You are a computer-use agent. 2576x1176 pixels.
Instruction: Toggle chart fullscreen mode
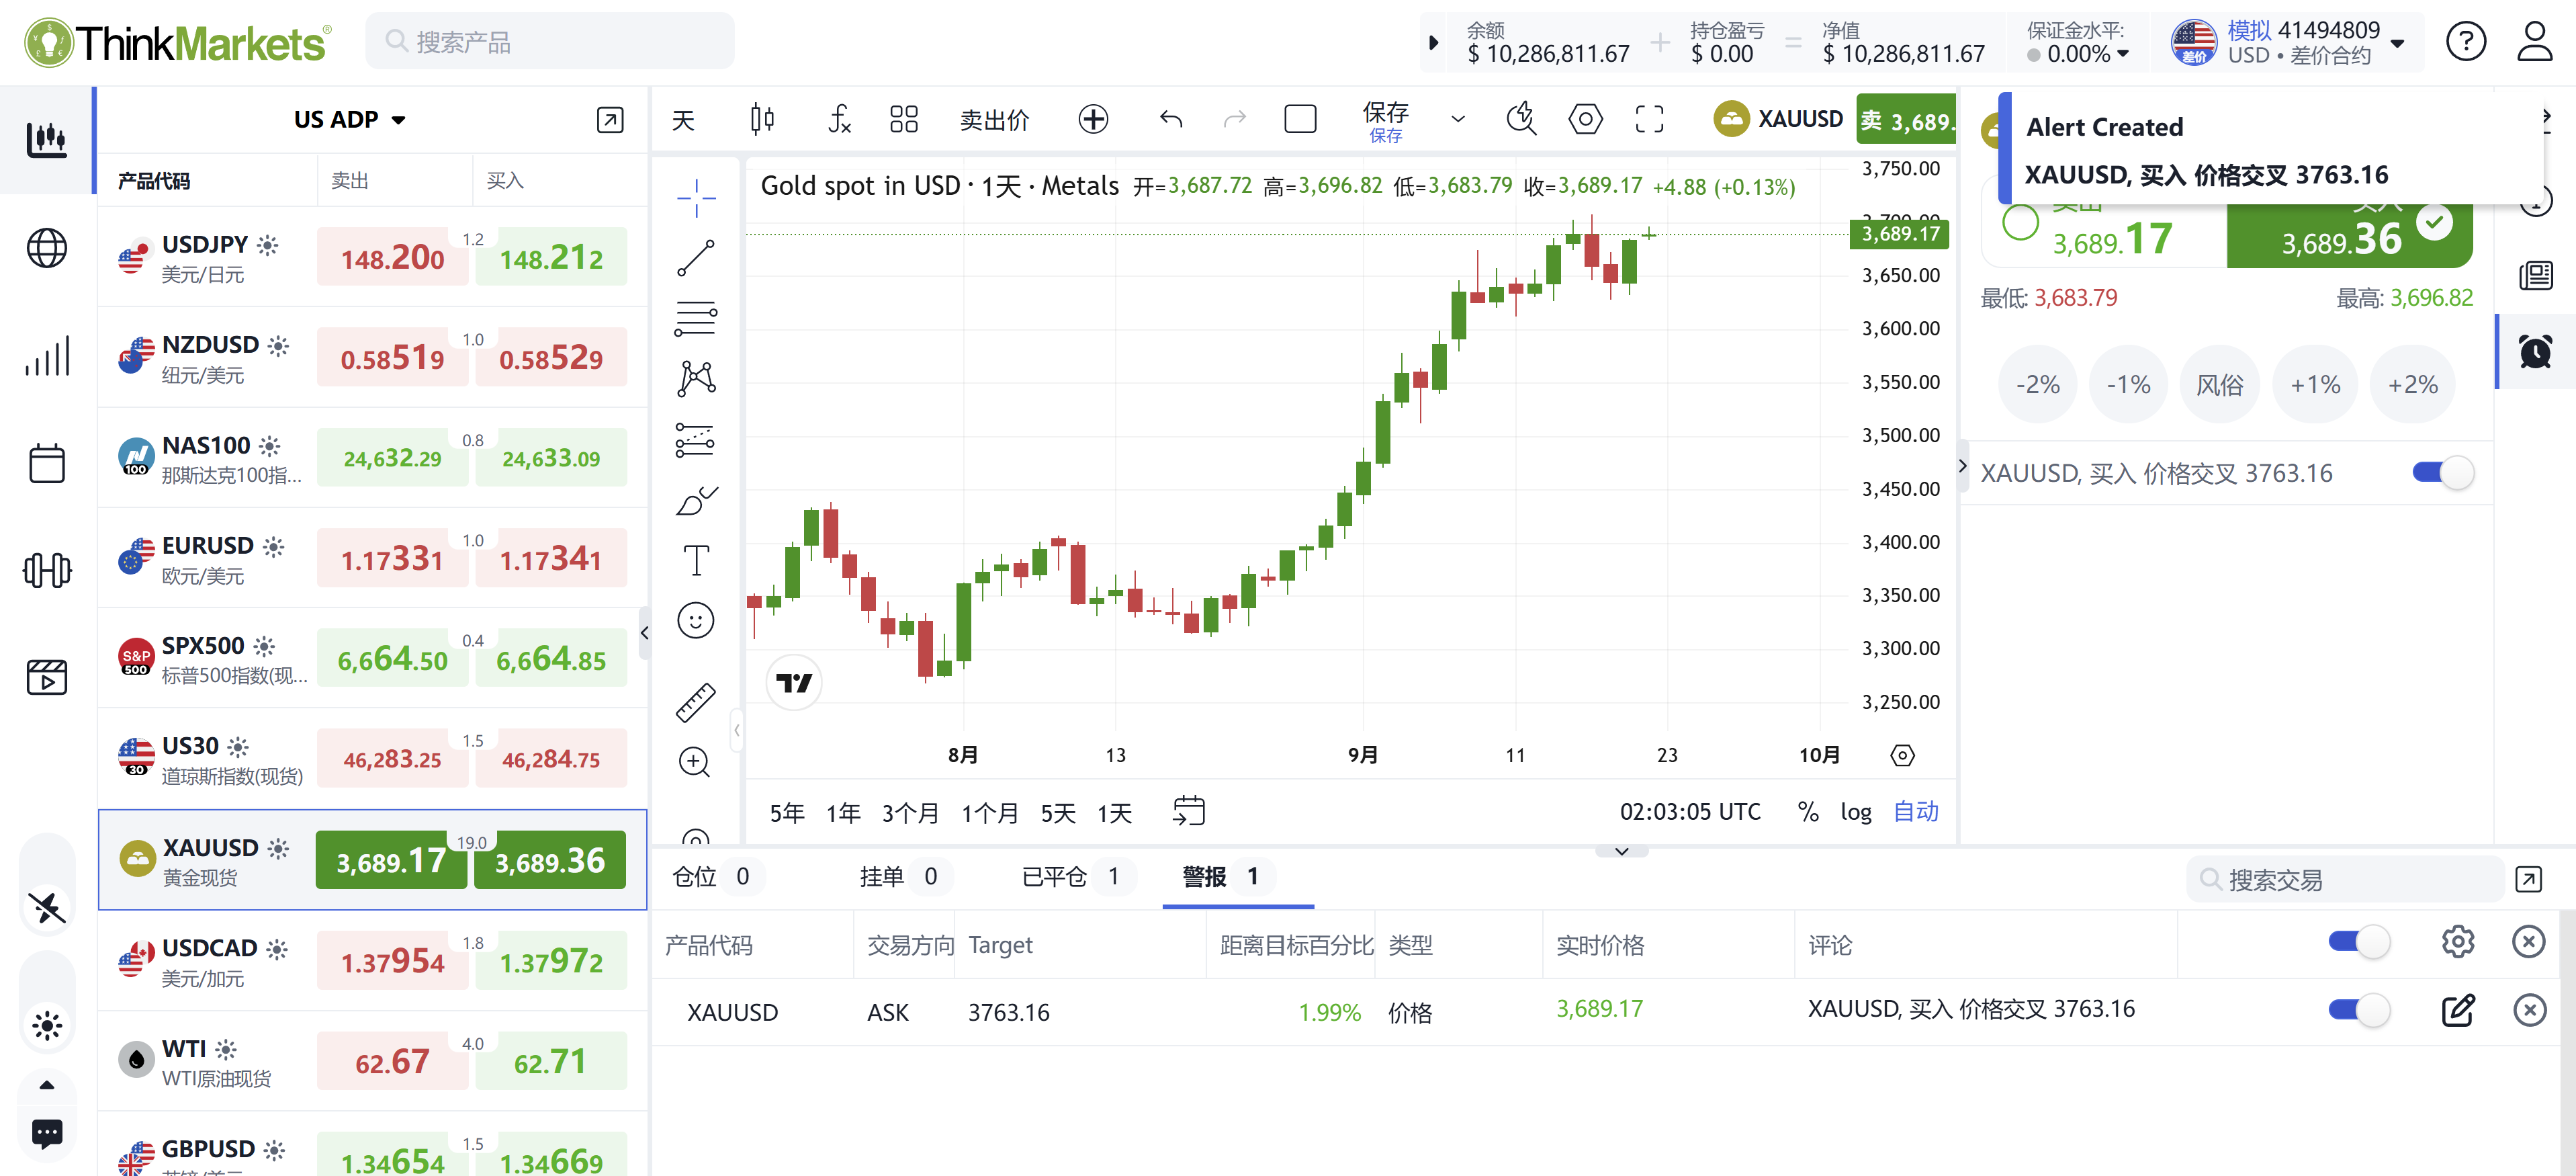(x=1649, y=120)
